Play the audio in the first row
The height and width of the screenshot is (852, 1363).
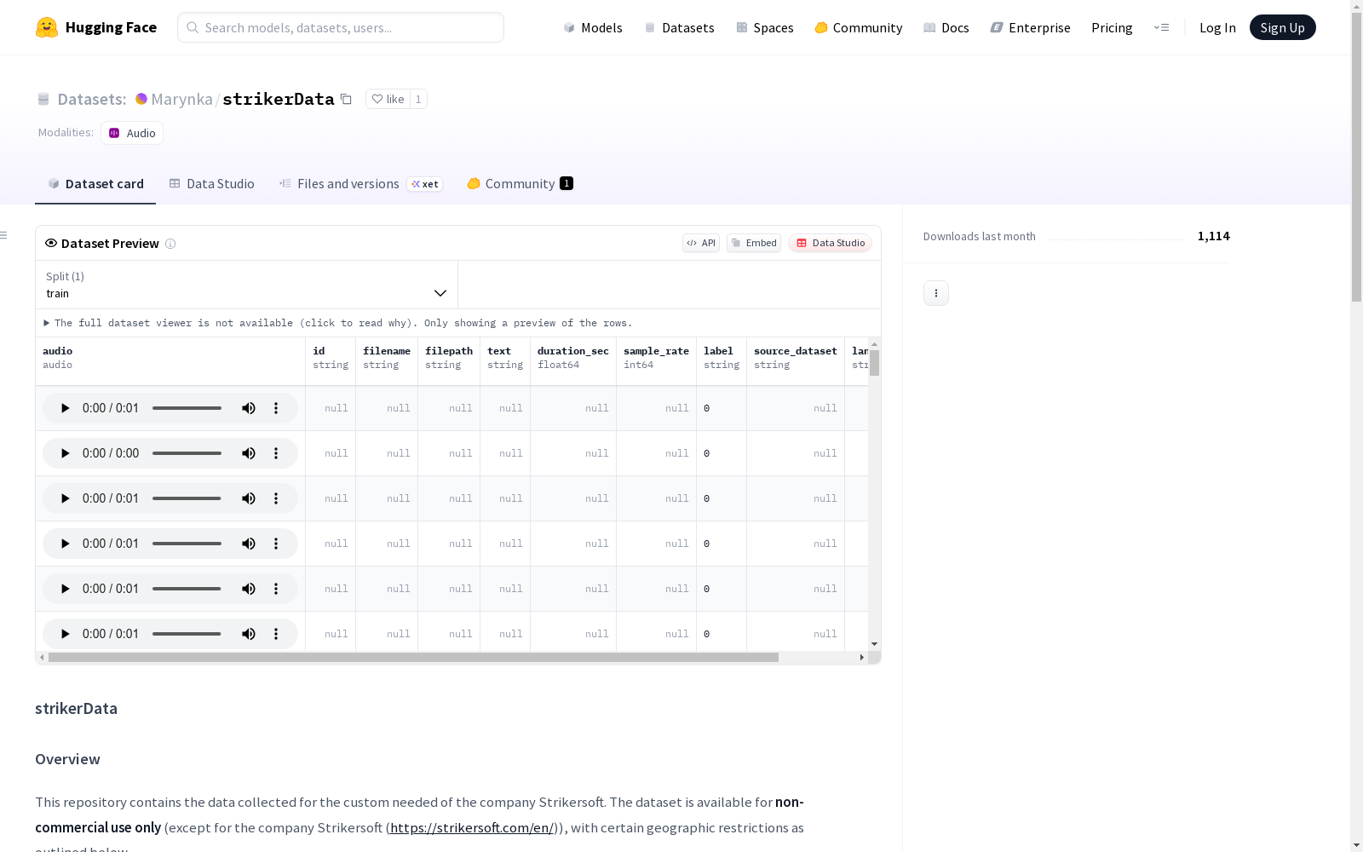65,408
